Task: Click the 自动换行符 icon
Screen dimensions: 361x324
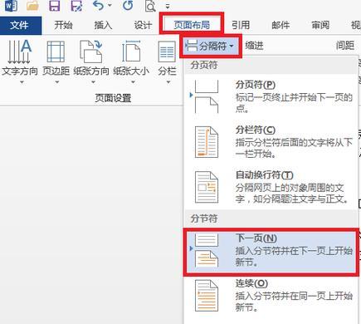Action: pos(207,187)
